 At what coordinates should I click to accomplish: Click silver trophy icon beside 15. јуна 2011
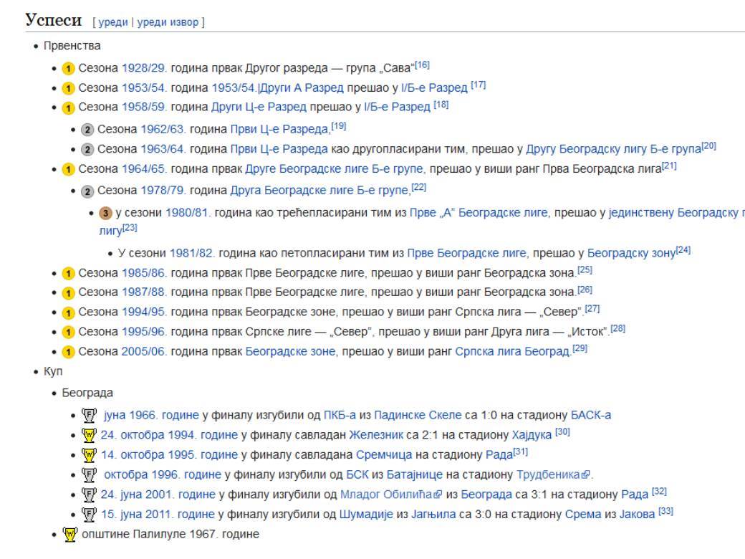click(89, 513)
